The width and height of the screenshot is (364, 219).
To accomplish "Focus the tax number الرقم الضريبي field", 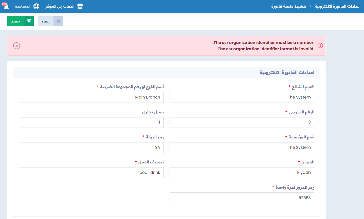I will tap(242, 122).
